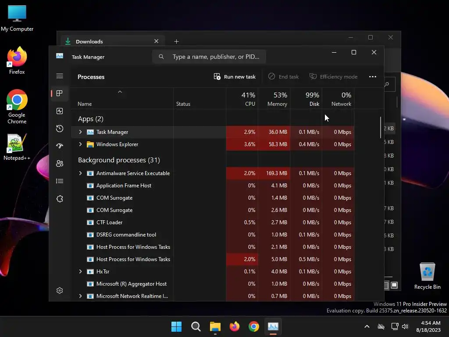
Task: Collapse column header sort chevron above Name
Action: (x=120, y=92)
